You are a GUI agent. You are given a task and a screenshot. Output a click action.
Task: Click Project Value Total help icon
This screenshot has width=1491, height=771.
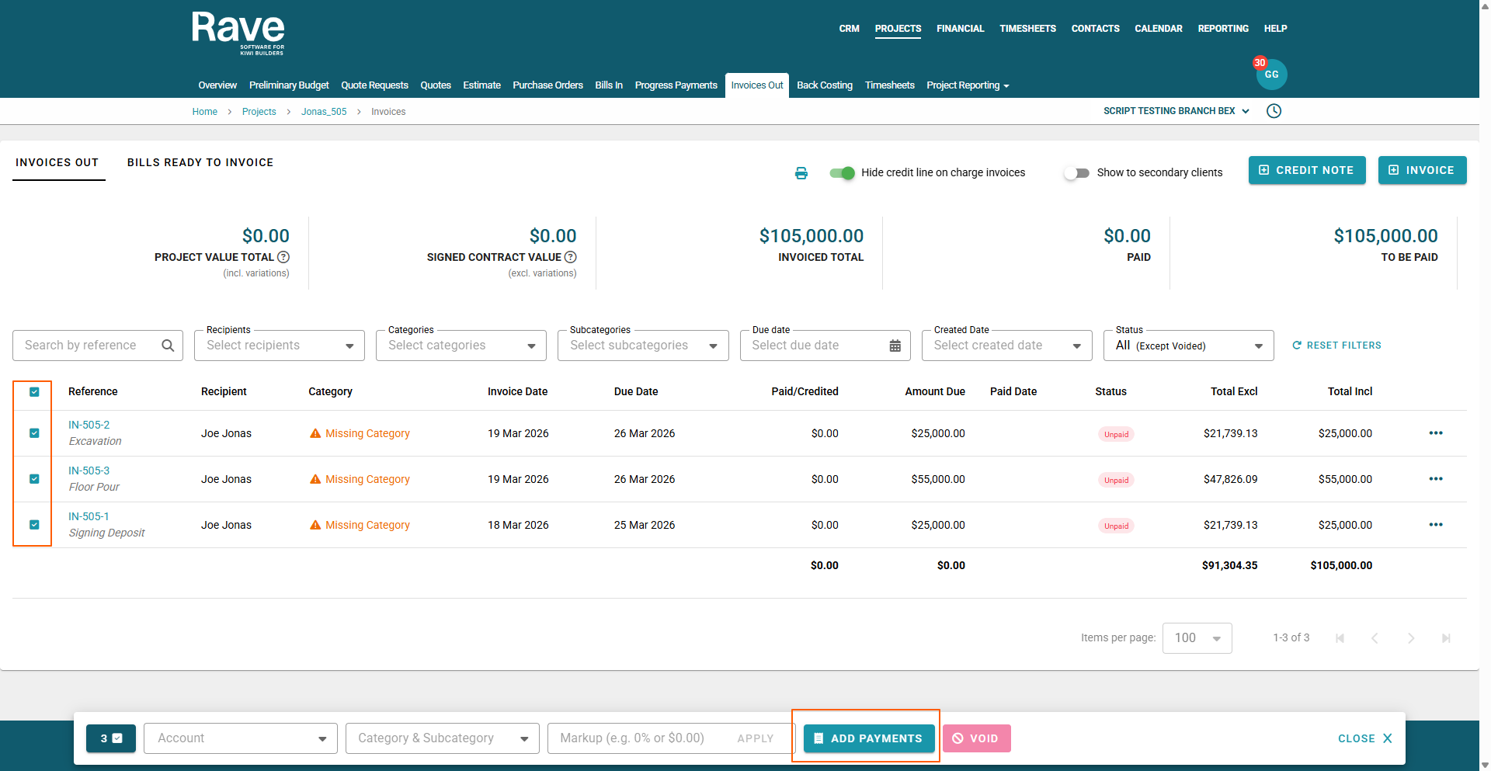(283, 257)
